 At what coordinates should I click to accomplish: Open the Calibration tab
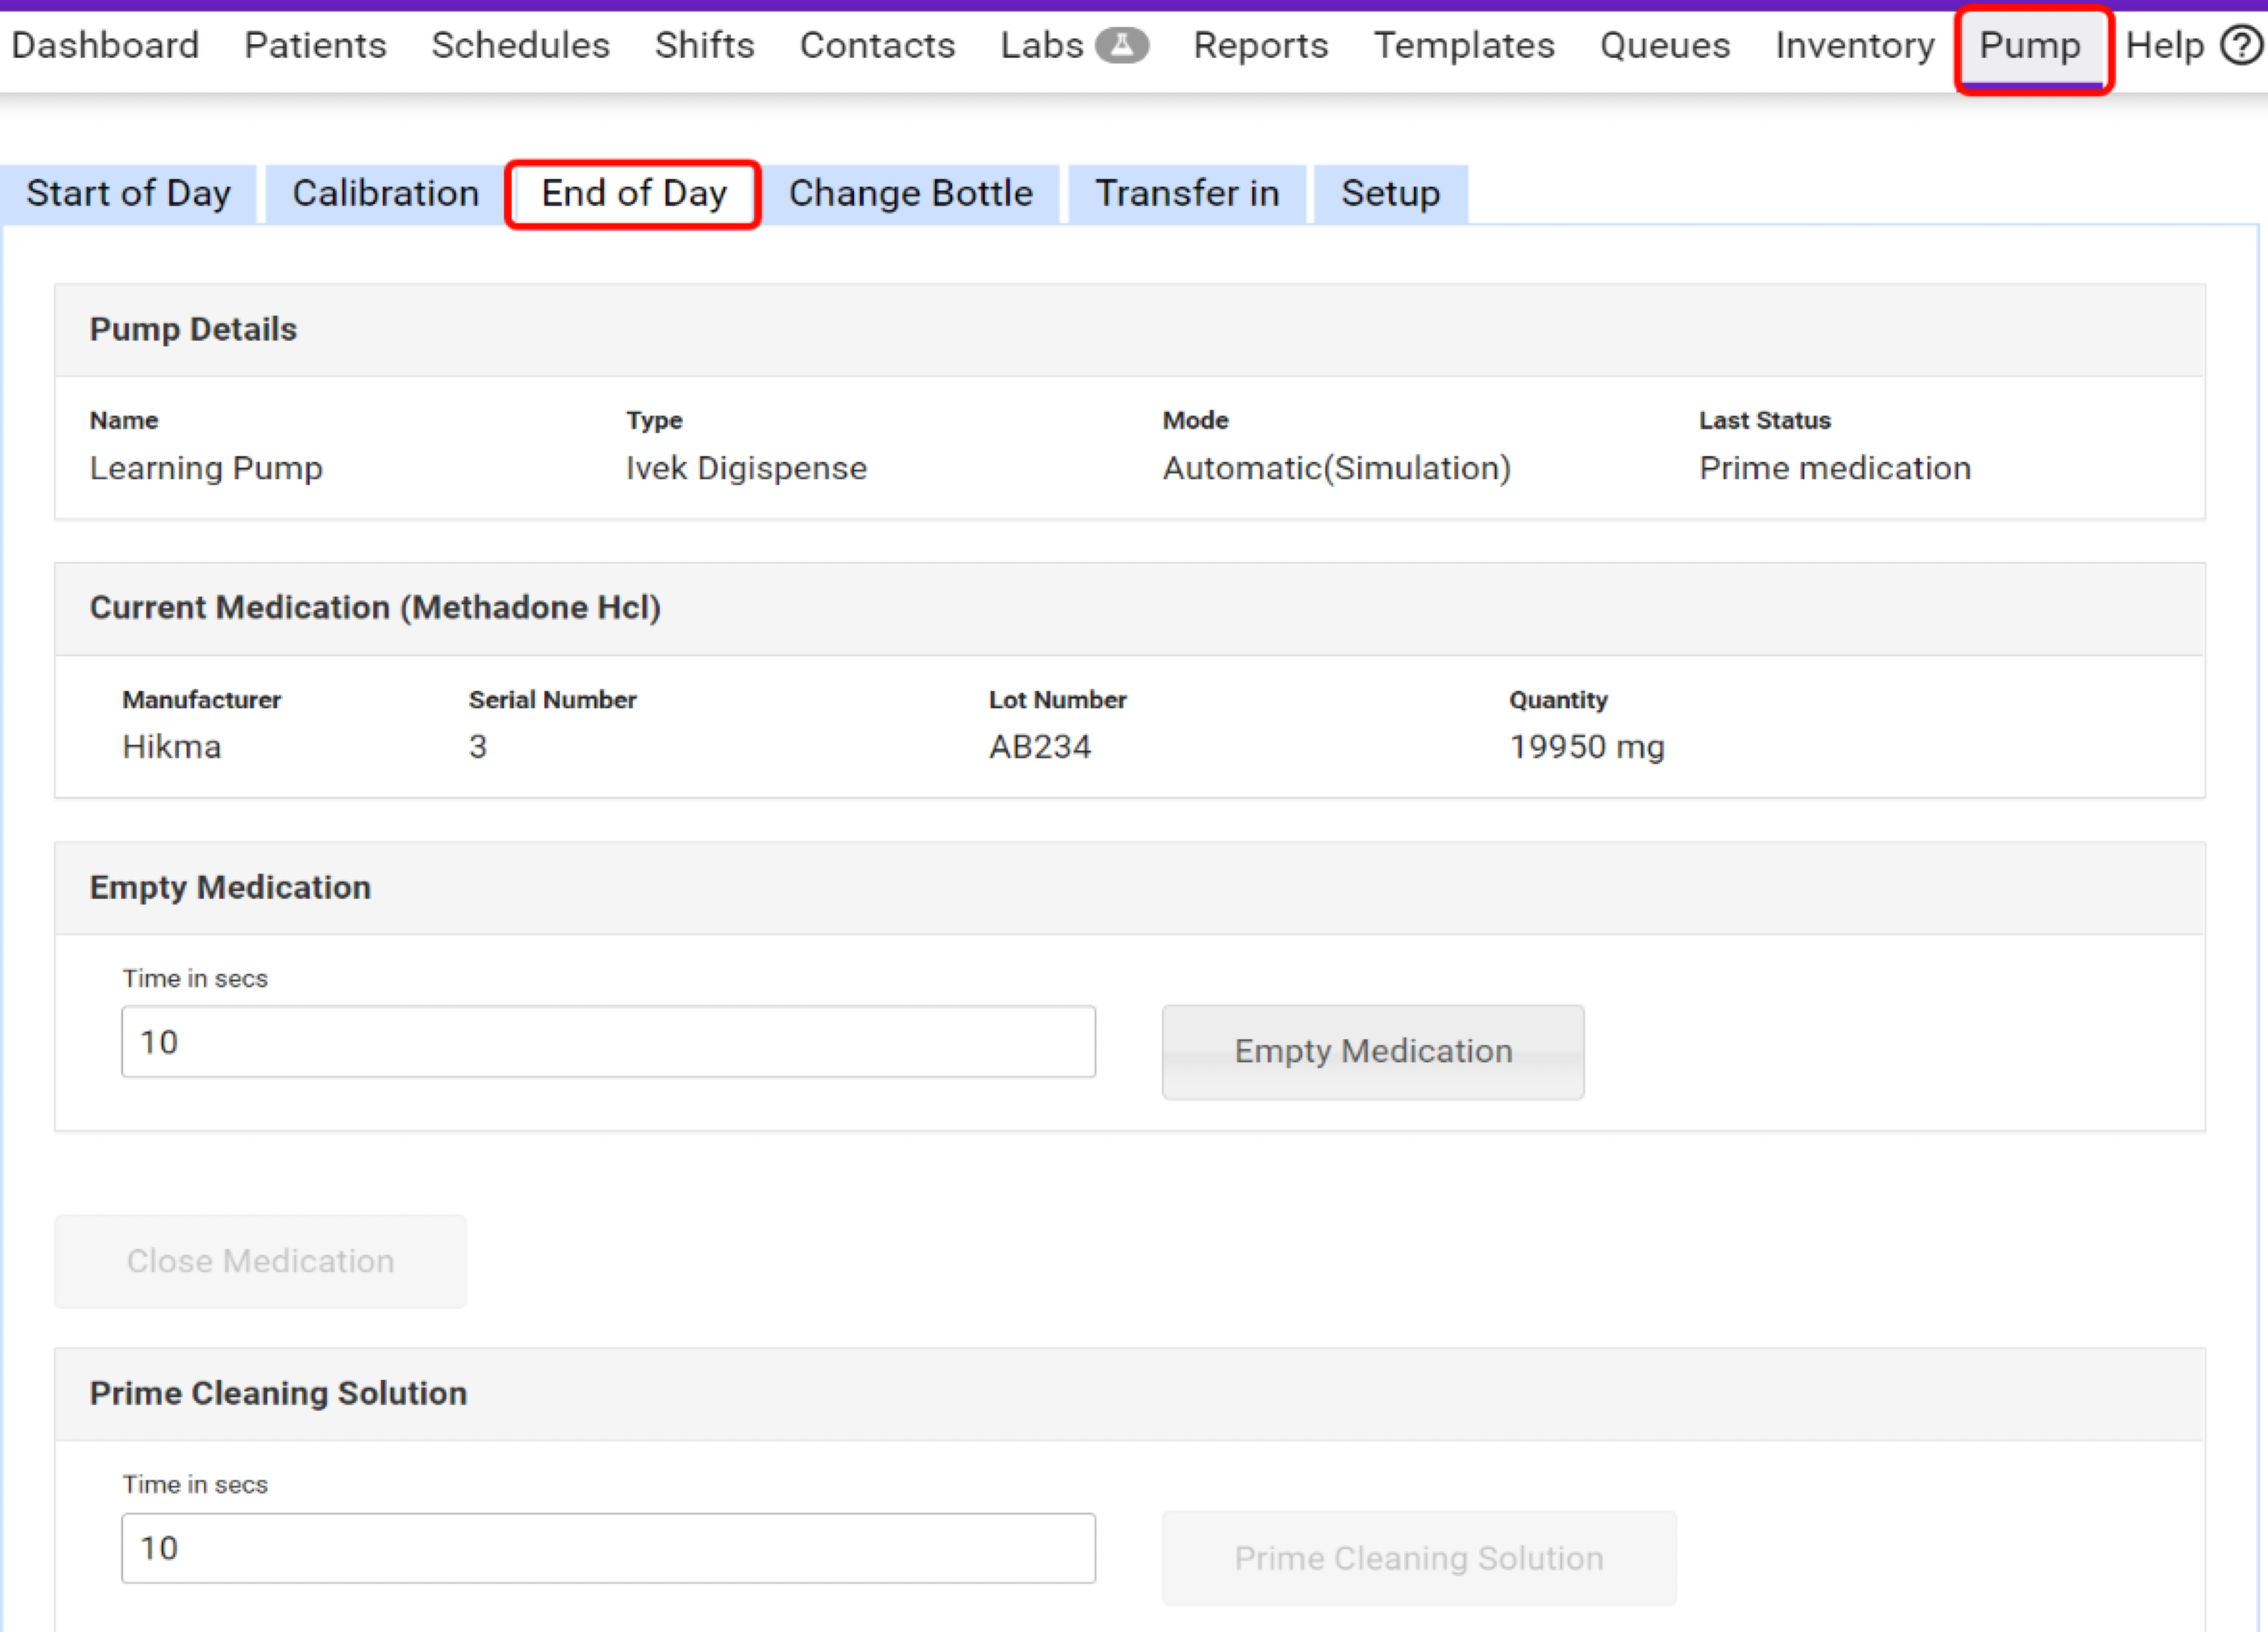pos(385,193)
